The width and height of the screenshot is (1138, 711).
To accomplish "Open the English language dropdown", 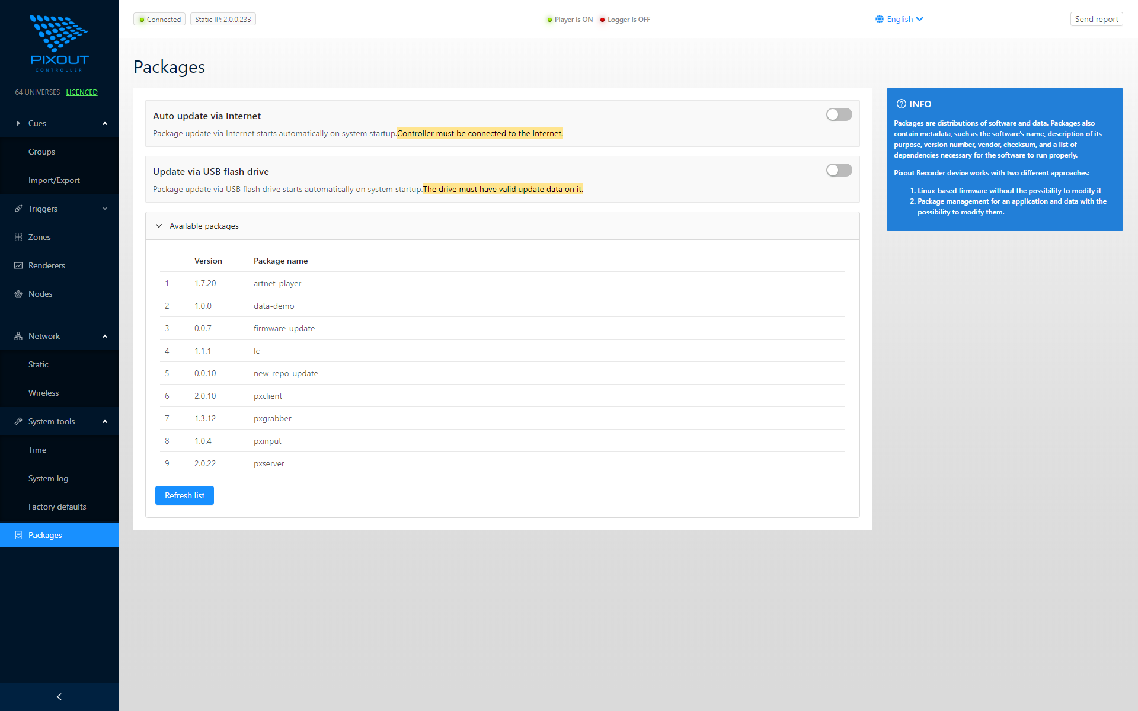I will pos(900,19).
